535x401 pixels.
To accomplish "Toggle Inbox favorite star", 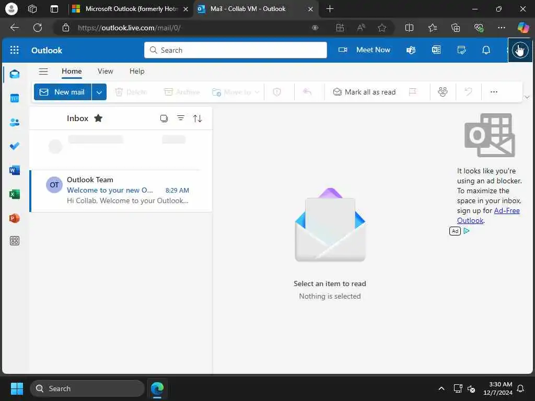I will [98, 119].
